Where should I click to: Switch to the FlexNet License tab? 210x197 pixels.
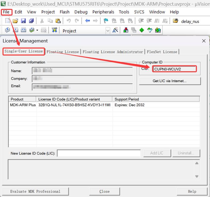click(162, 52)
